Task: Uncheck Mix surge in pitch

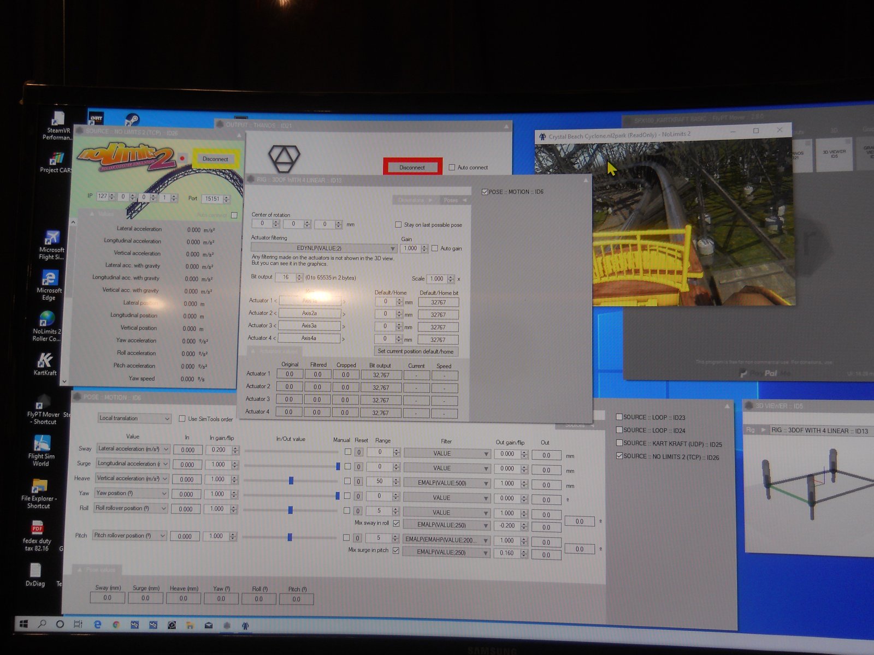Action: coord(396,550)
